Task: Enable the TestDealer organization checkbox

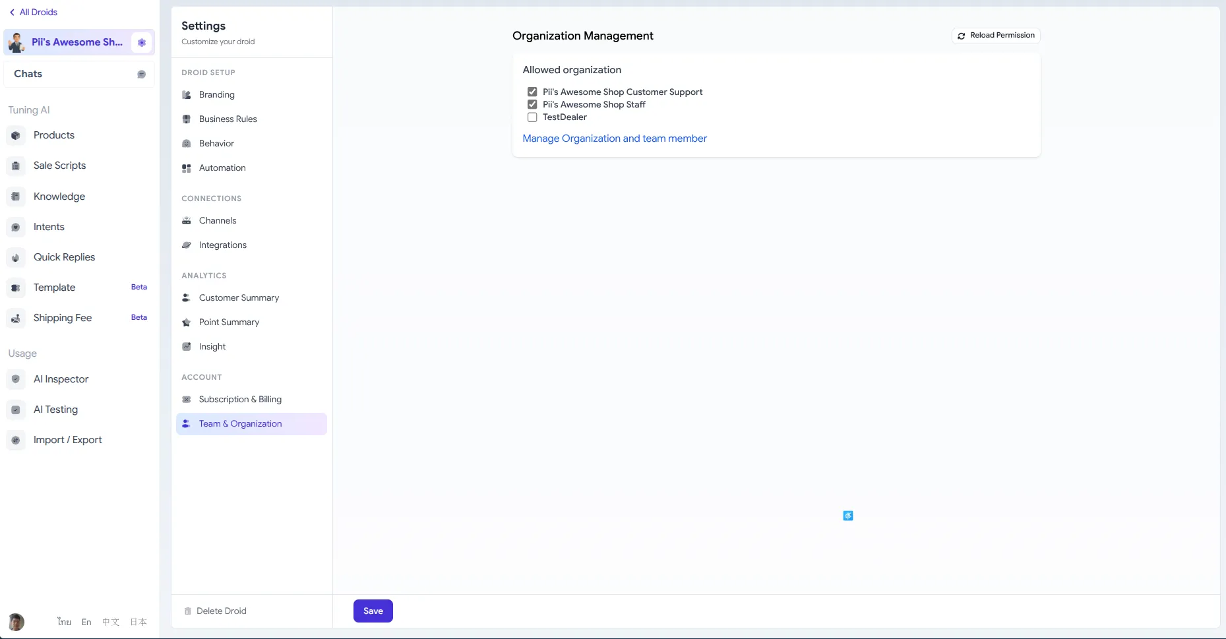Action: [532, 117]
